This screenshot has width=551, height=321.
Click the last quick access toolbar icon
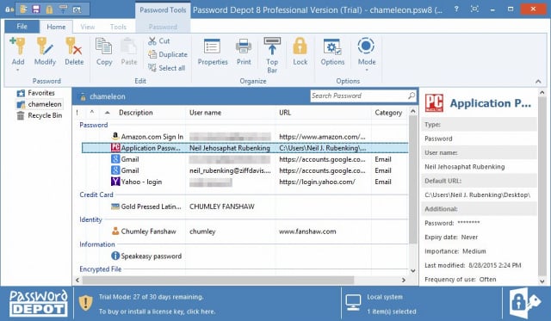[x=77, y=9]
